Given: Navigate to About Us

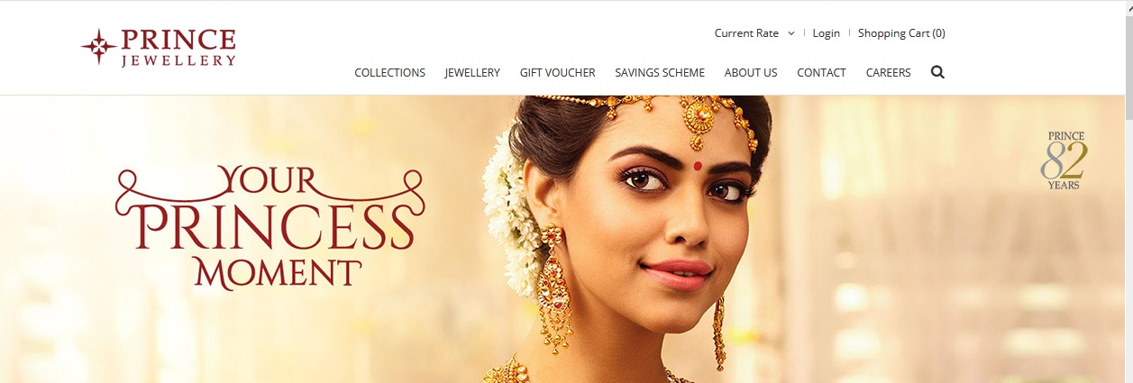Looking at the screenshot, I should point(751,72).
